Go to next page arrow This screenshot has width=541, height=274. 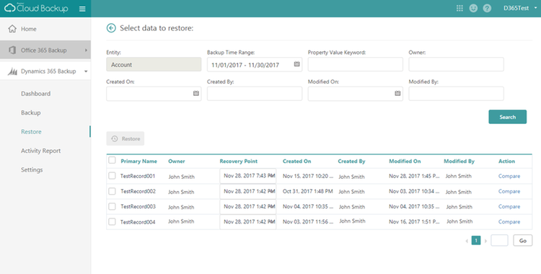click(485, 241)
